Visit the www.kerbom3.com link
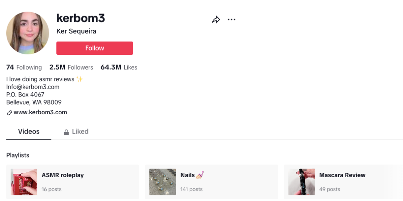The height and width of the screenshot is (201, 403). click(40, 112)
